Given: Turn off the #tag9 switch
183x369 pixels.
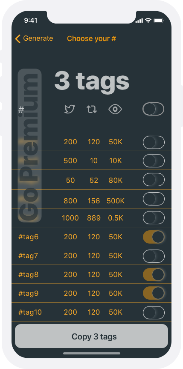Looking at the screenshot, I should coord(154,293).
